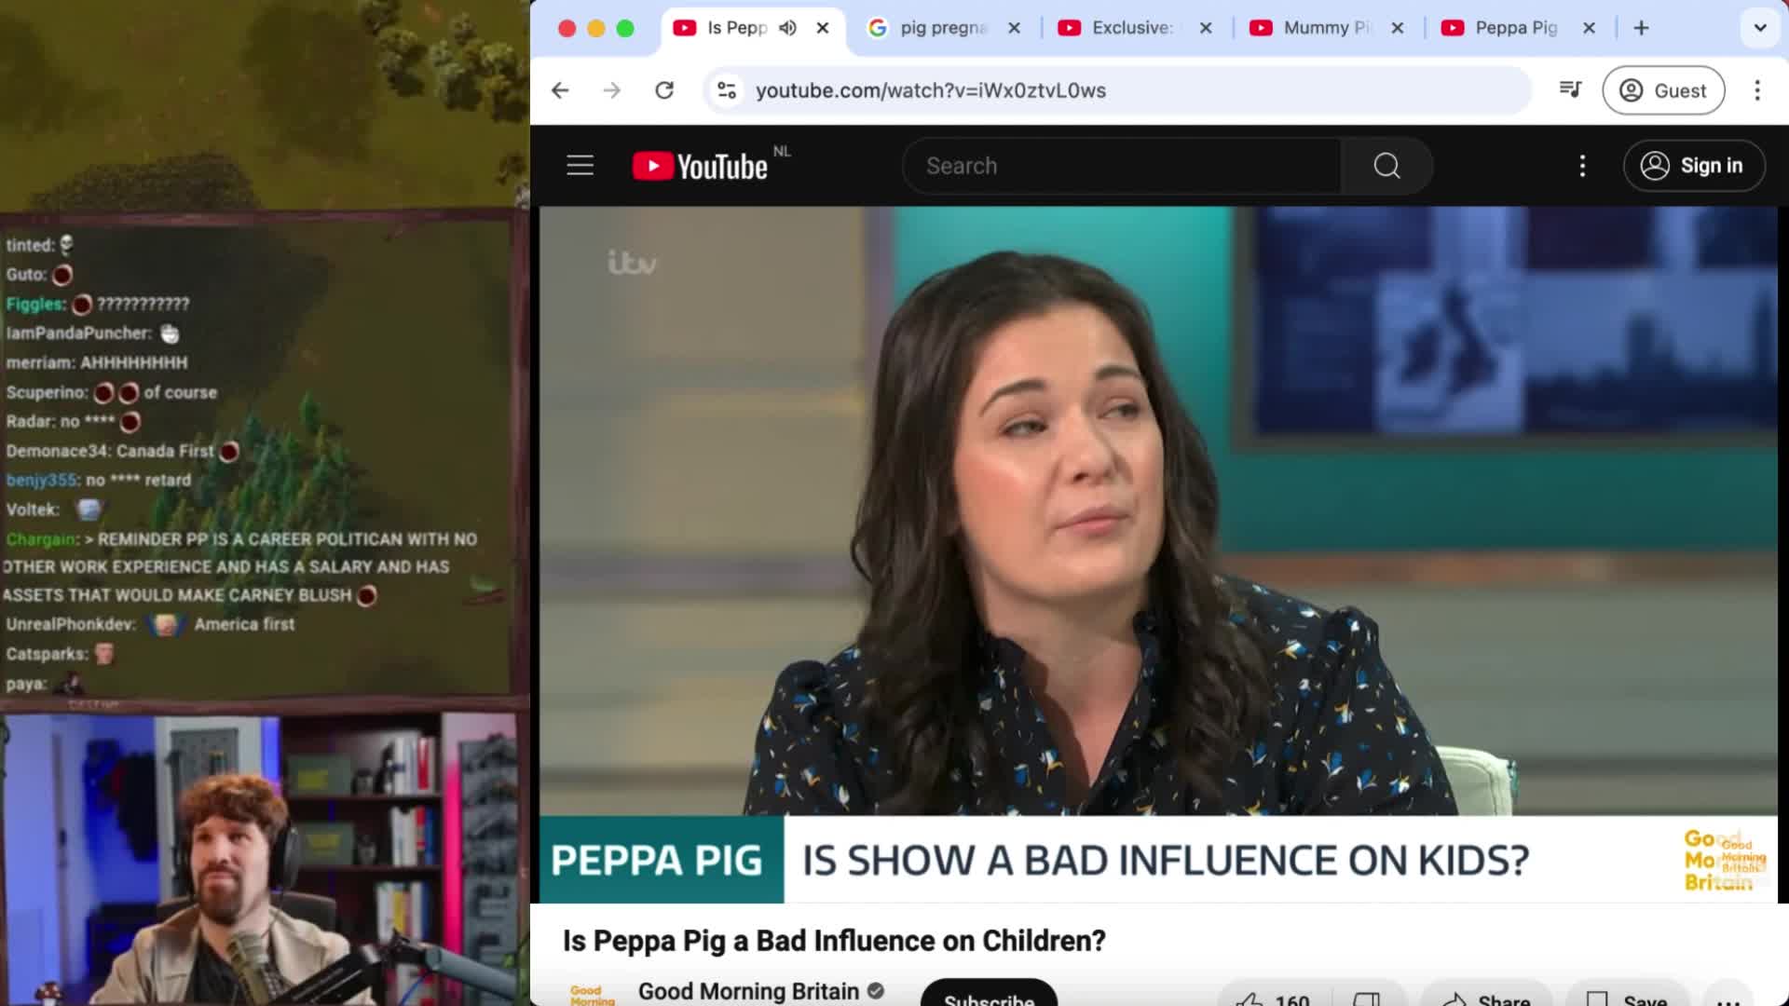Open the browser tab overview chevron
Image resolution: width=1789 pixels, height=1006 pixels.
click(1757, 28)
